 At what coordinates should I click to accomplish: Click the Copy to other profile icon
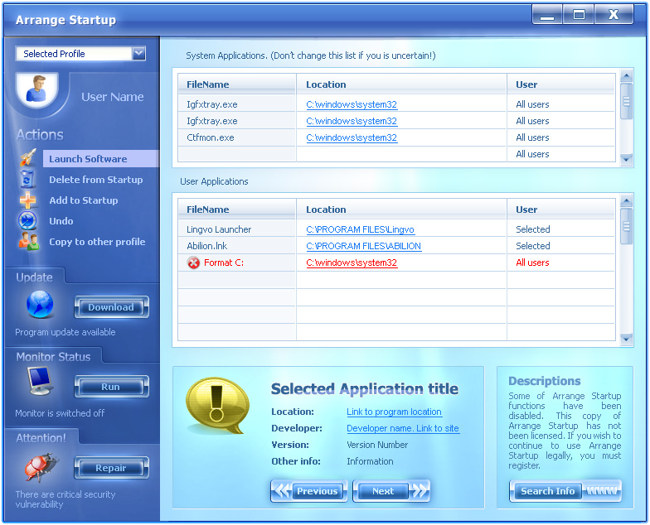point(28,242)
